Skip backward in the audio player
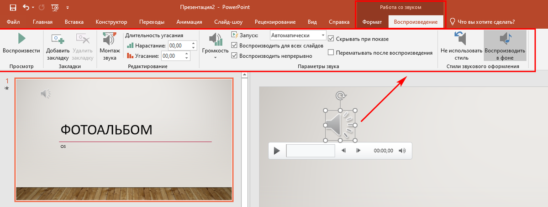Image resolution: width=548 pixels, height=207 pixels. (343, 151)
